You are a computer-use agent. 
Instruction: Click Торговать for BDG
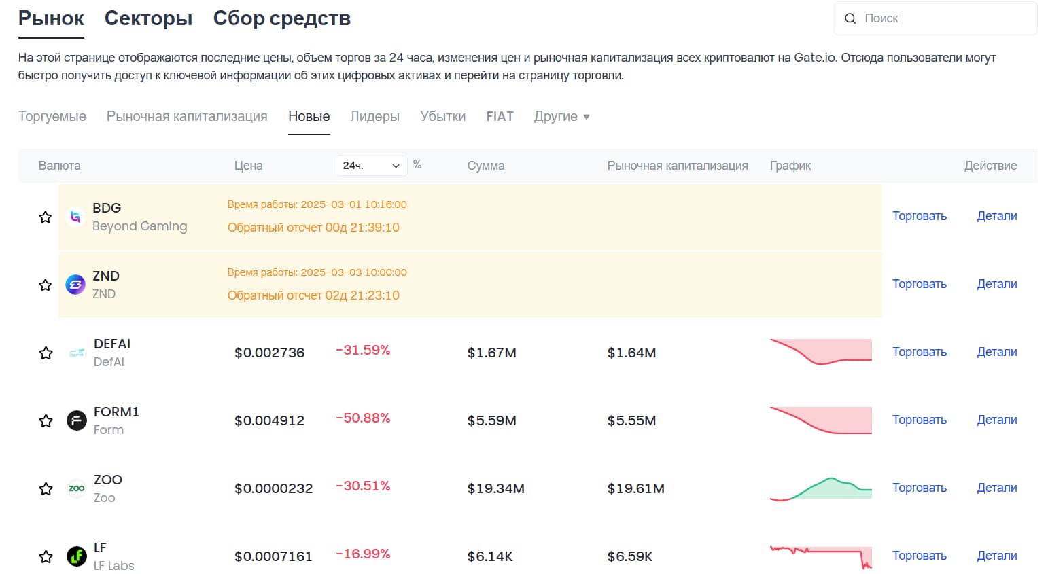click(920, 216)
